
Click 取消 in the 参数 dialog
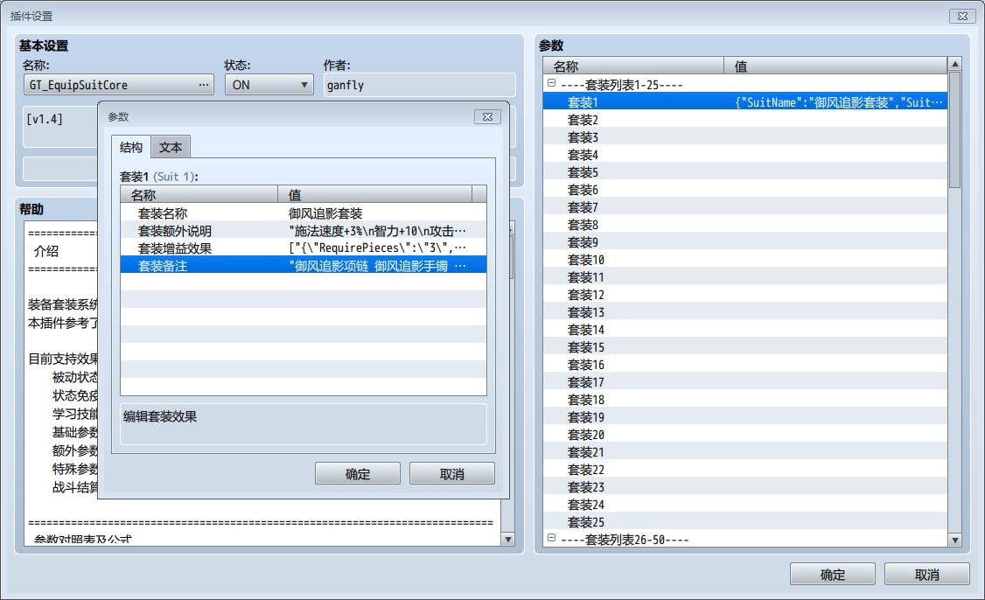451,474
